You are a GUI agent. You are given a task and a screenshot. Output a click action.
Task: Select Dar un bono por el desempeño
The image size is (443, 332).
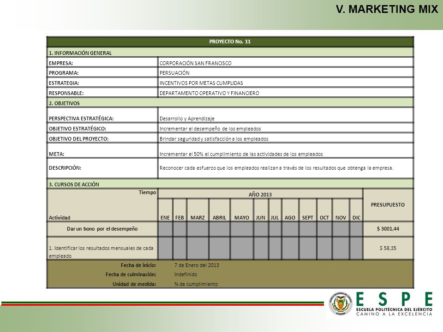pos(102,229)
